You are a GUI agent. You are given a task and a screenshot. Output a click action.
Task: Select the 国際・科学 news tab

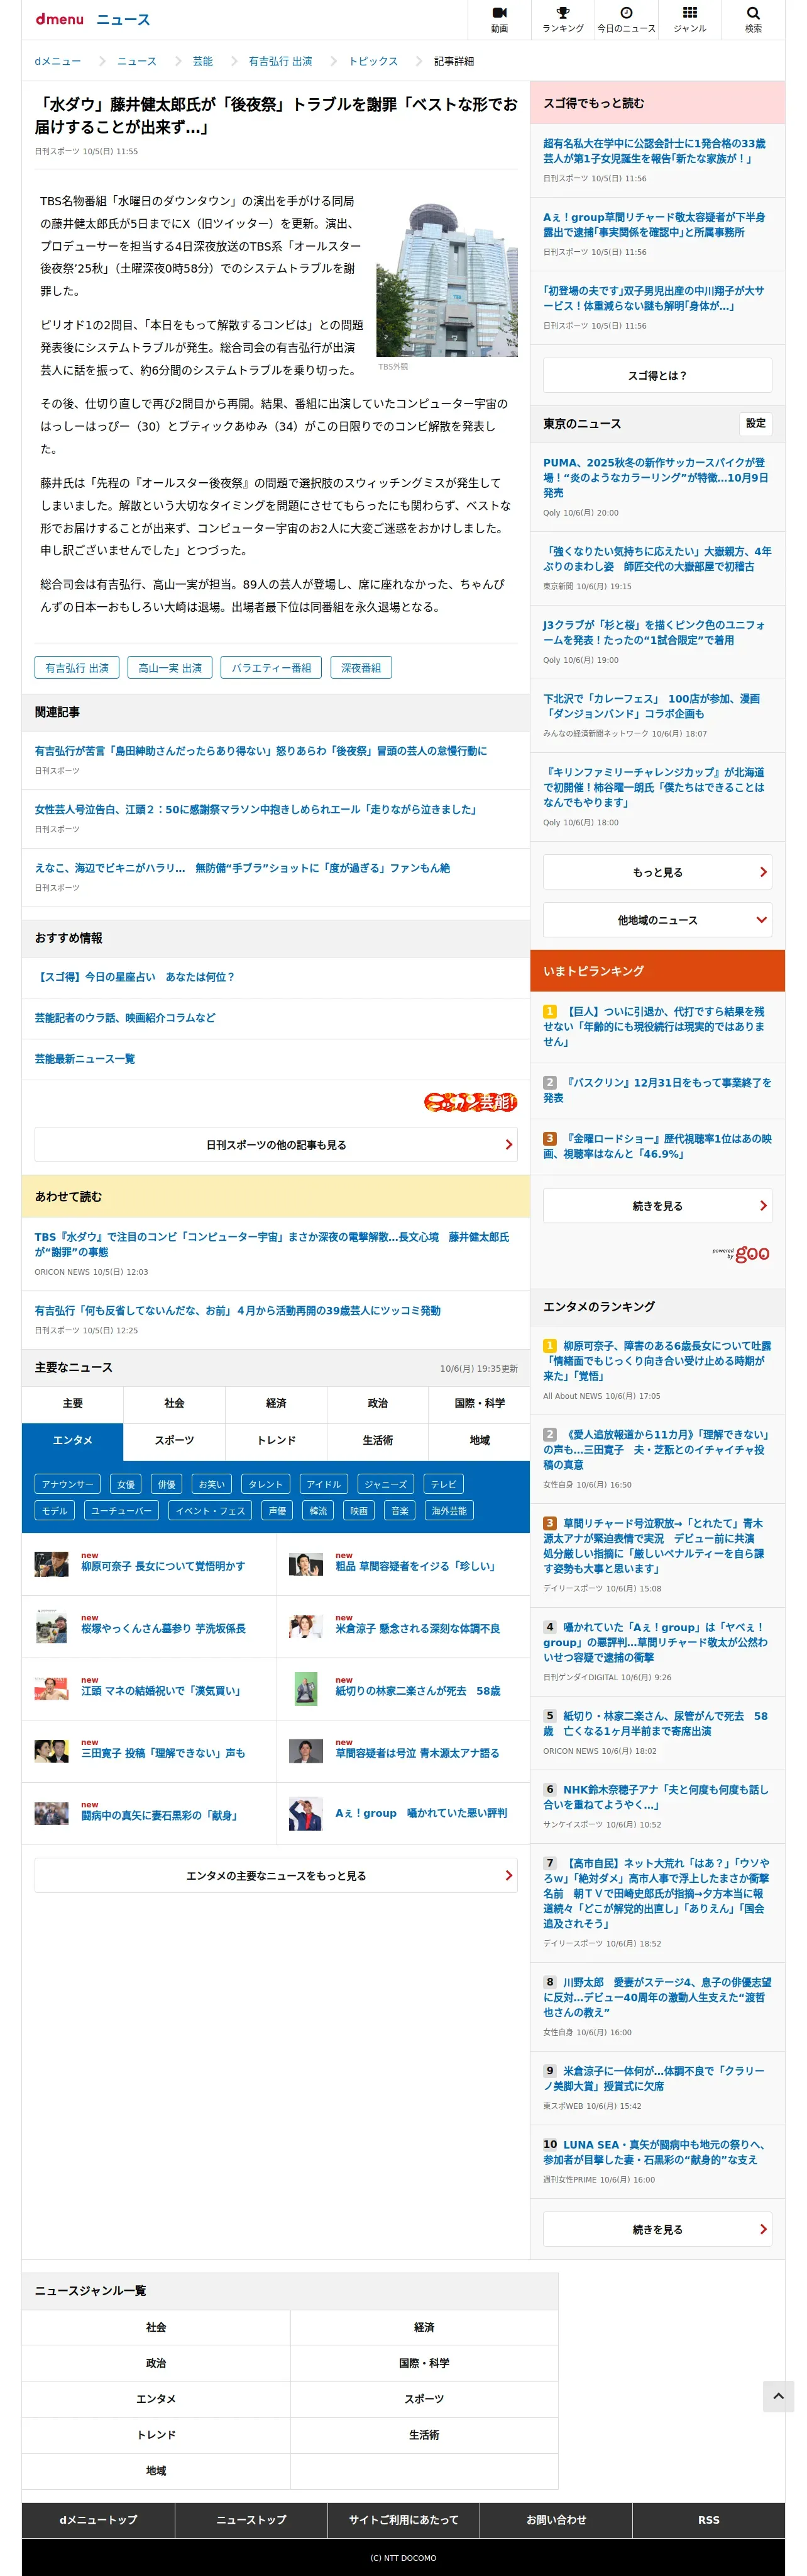480,1403
